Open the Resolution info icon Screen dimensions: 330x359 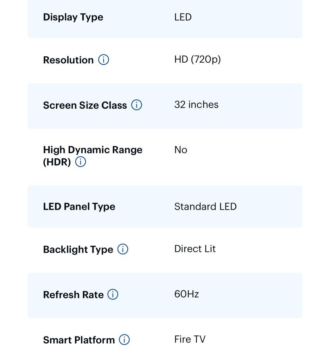coord(103,60)
